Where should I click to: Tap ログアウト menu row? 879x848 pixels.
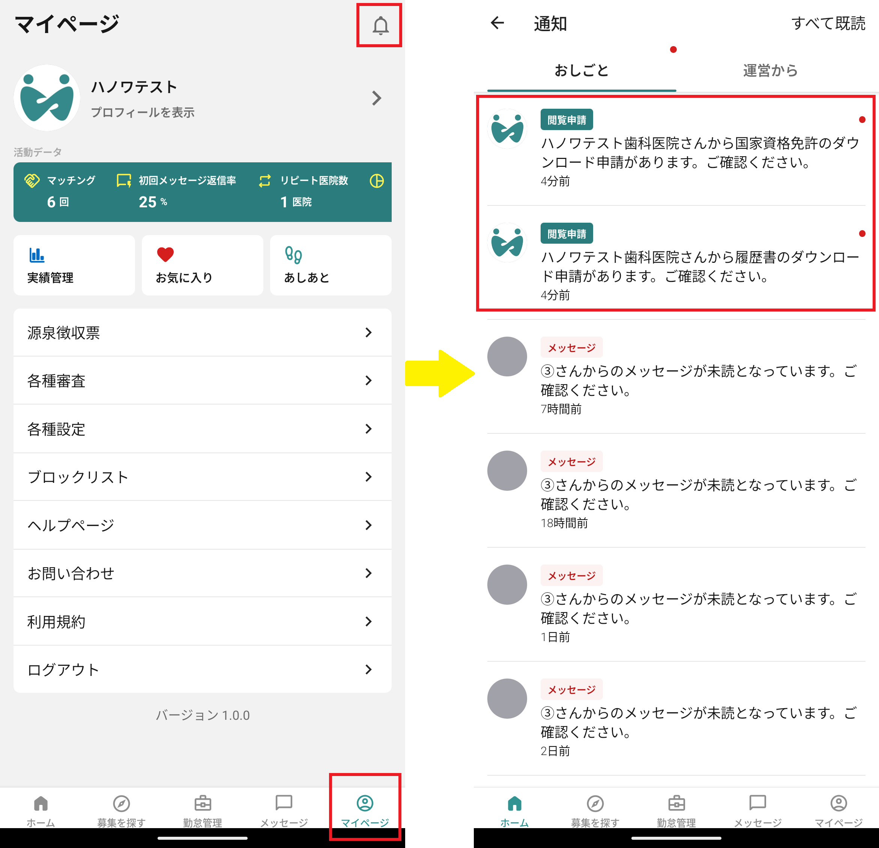(202, 669)
